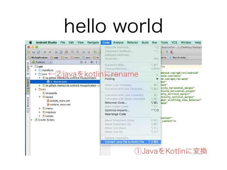The image size is (227, 170).
Task: Click the Save All toolbar icon
Action: pyautogui.click(x=34, y=52)
